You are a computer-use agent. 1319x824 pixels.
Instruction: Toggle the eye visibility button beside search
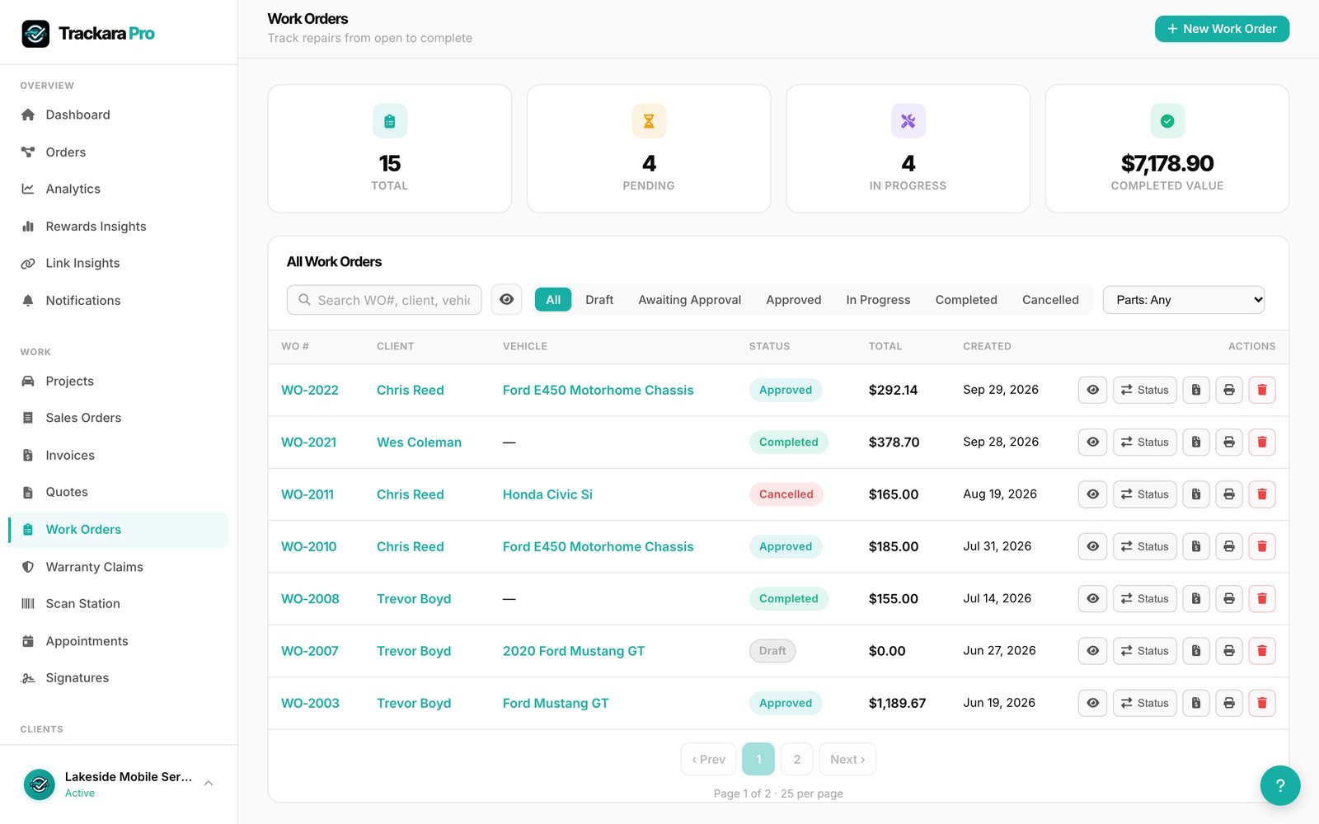pos(506,300)
